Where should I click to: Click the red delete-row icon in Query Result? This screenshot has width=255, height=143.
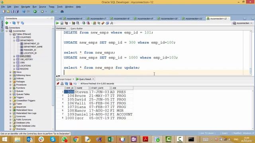tap(71, 83)
